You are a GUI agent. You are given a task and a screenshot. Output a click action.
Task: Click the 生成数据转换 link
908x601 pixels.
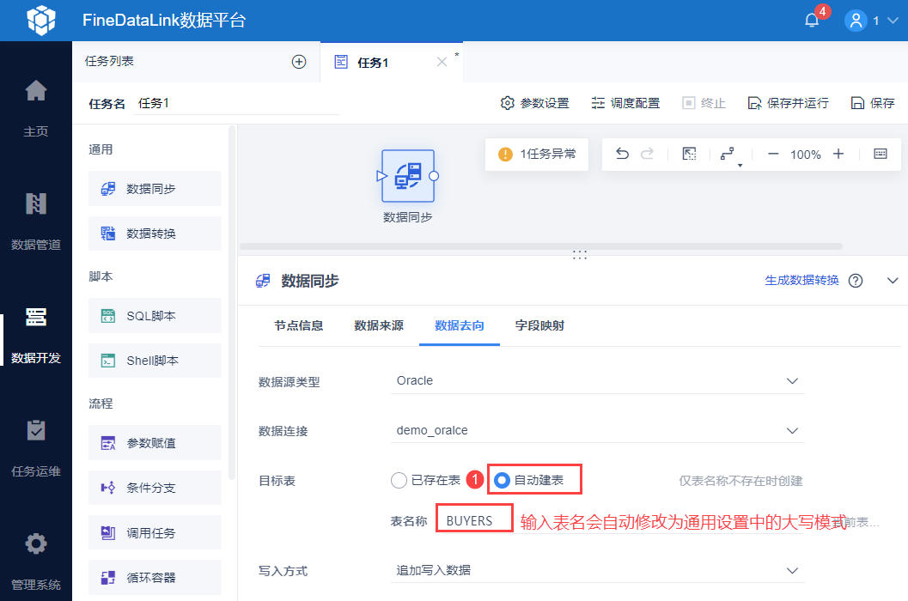point(801,280)
